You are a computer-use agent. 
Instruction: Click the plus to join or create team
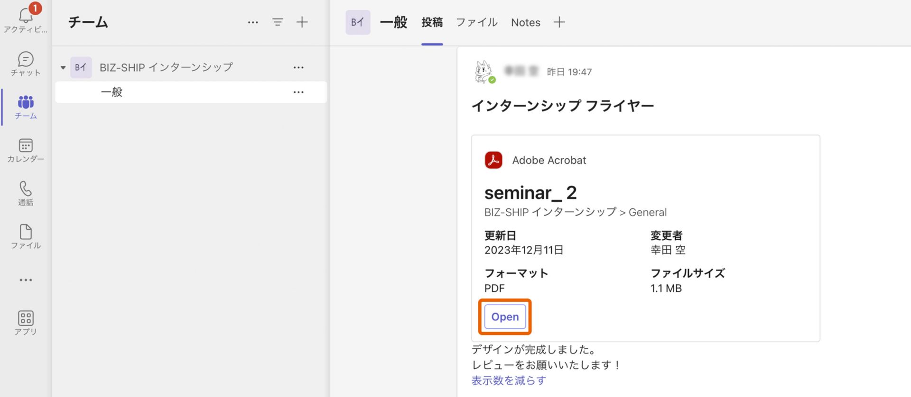point(302,22)
